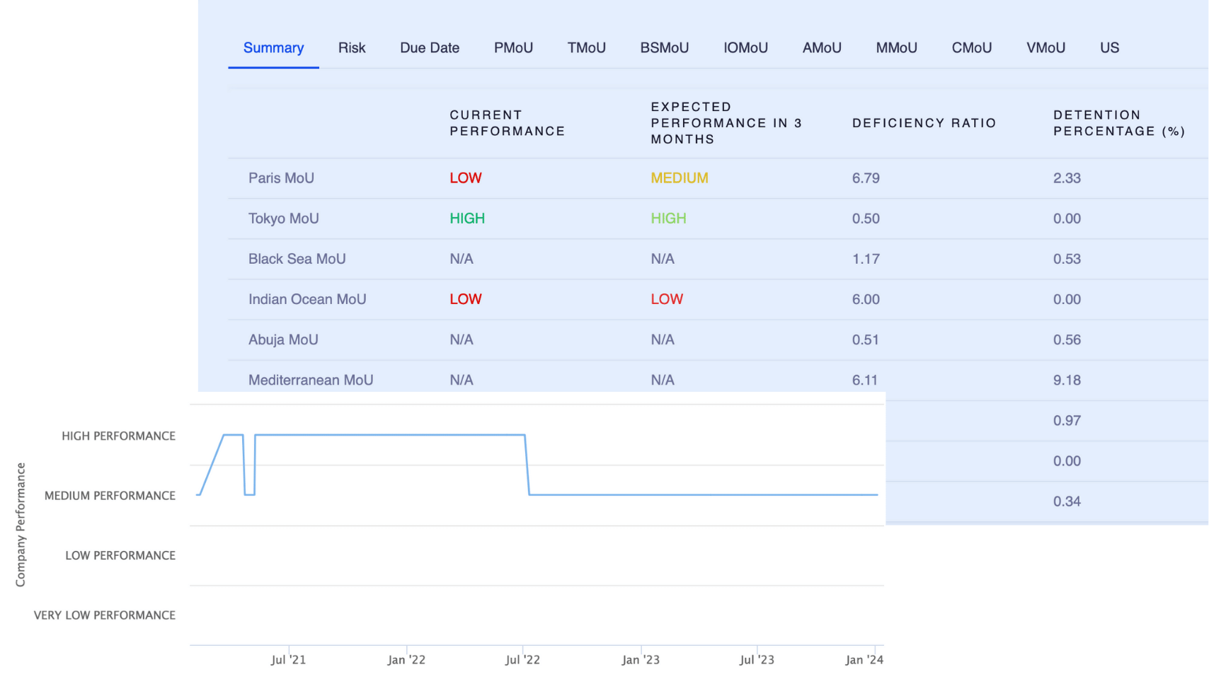The image size is (1209, 679).
Task: Select the PMoU tab
Action: coord(513,48)
